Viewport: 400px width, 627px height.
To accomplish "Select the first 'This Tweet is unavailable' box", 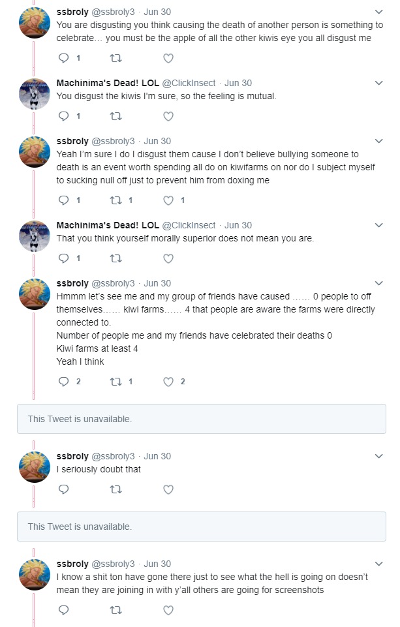I will (x=202, y=419).
